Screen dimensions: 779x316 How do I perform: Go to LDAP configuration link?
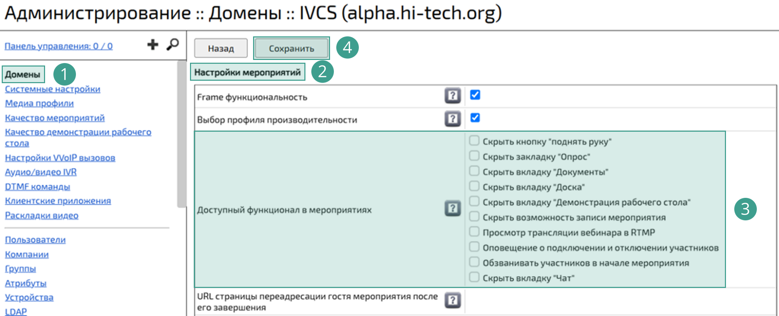[16, 311]
